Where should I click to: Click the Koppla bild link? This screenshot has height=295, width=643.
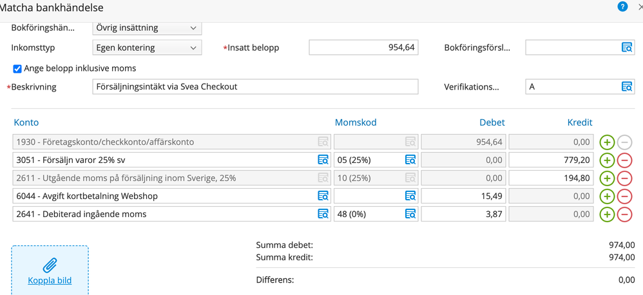(x=50, y=281)
